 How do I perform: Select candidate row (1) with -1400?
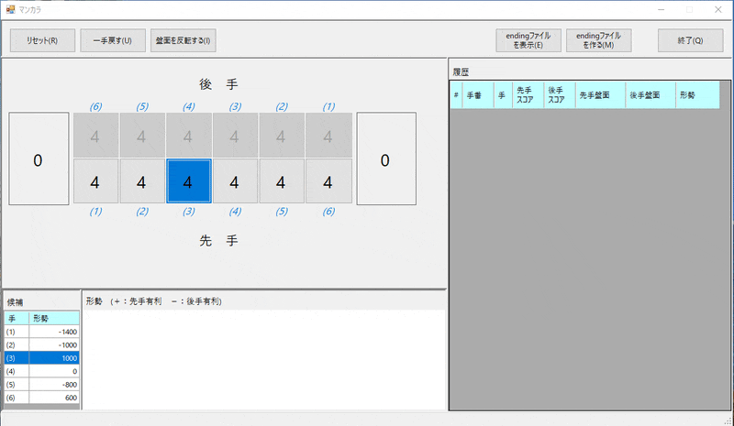click(42, 332)
